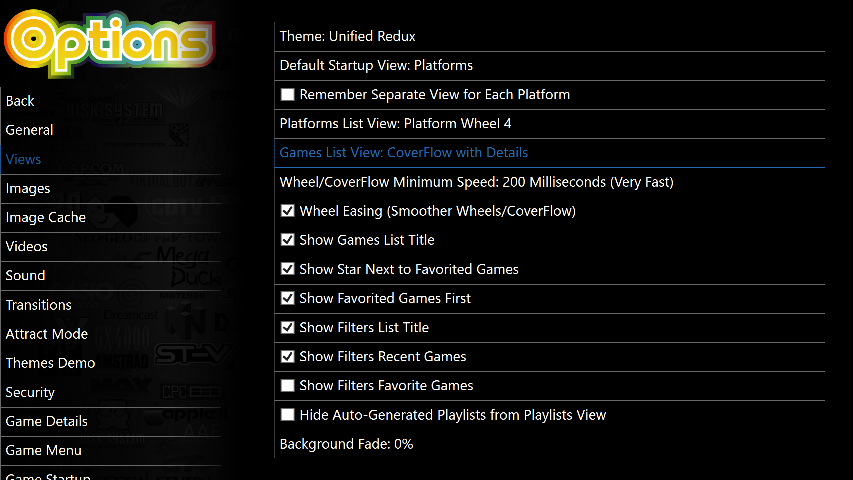Uncheck Wheel Easing smoother wheels option
The width and height of the screenshot is (853, 480).
(x=287, y=211)
